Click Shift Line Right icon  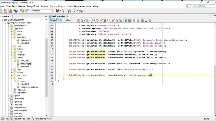(129, 21)
